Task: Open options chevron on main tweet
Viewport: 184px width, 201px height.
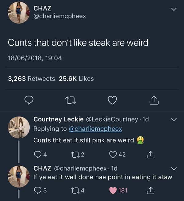Action: (x=174, y=10)
